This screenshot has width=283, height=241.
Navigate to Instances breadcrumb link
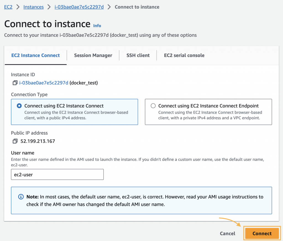point(33,7)
